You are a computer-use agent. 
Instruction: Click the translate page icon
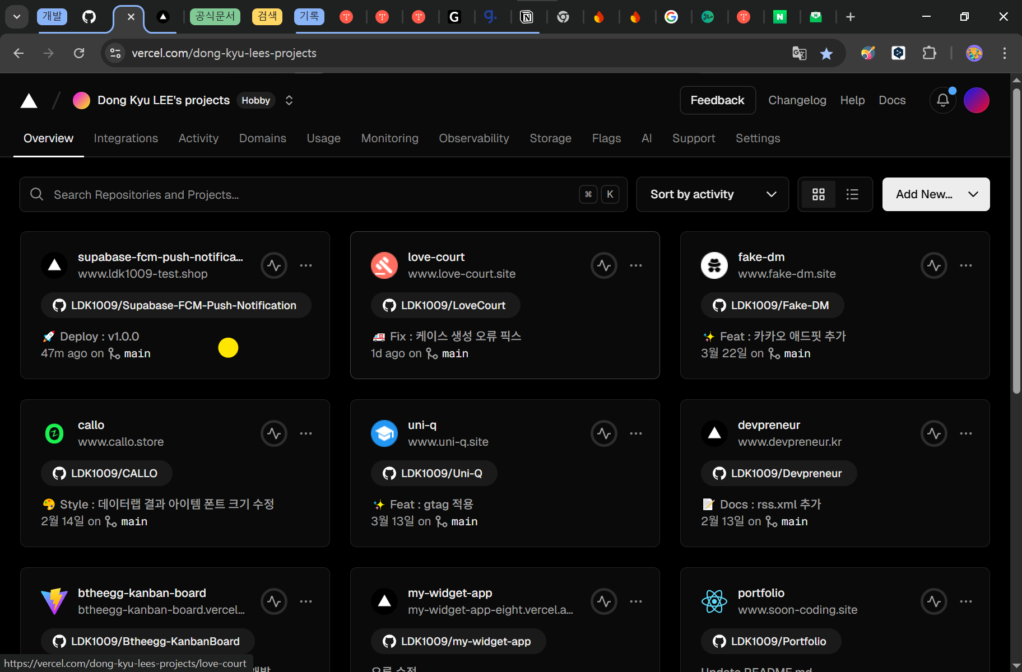point(800,53)
